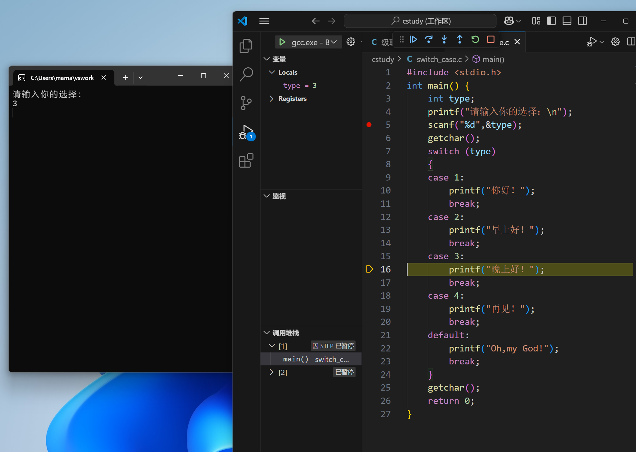636x452 pixels.
Task: Select the terminal tab C:\Users\mama\vswork
Action: [x=62, y=78]
